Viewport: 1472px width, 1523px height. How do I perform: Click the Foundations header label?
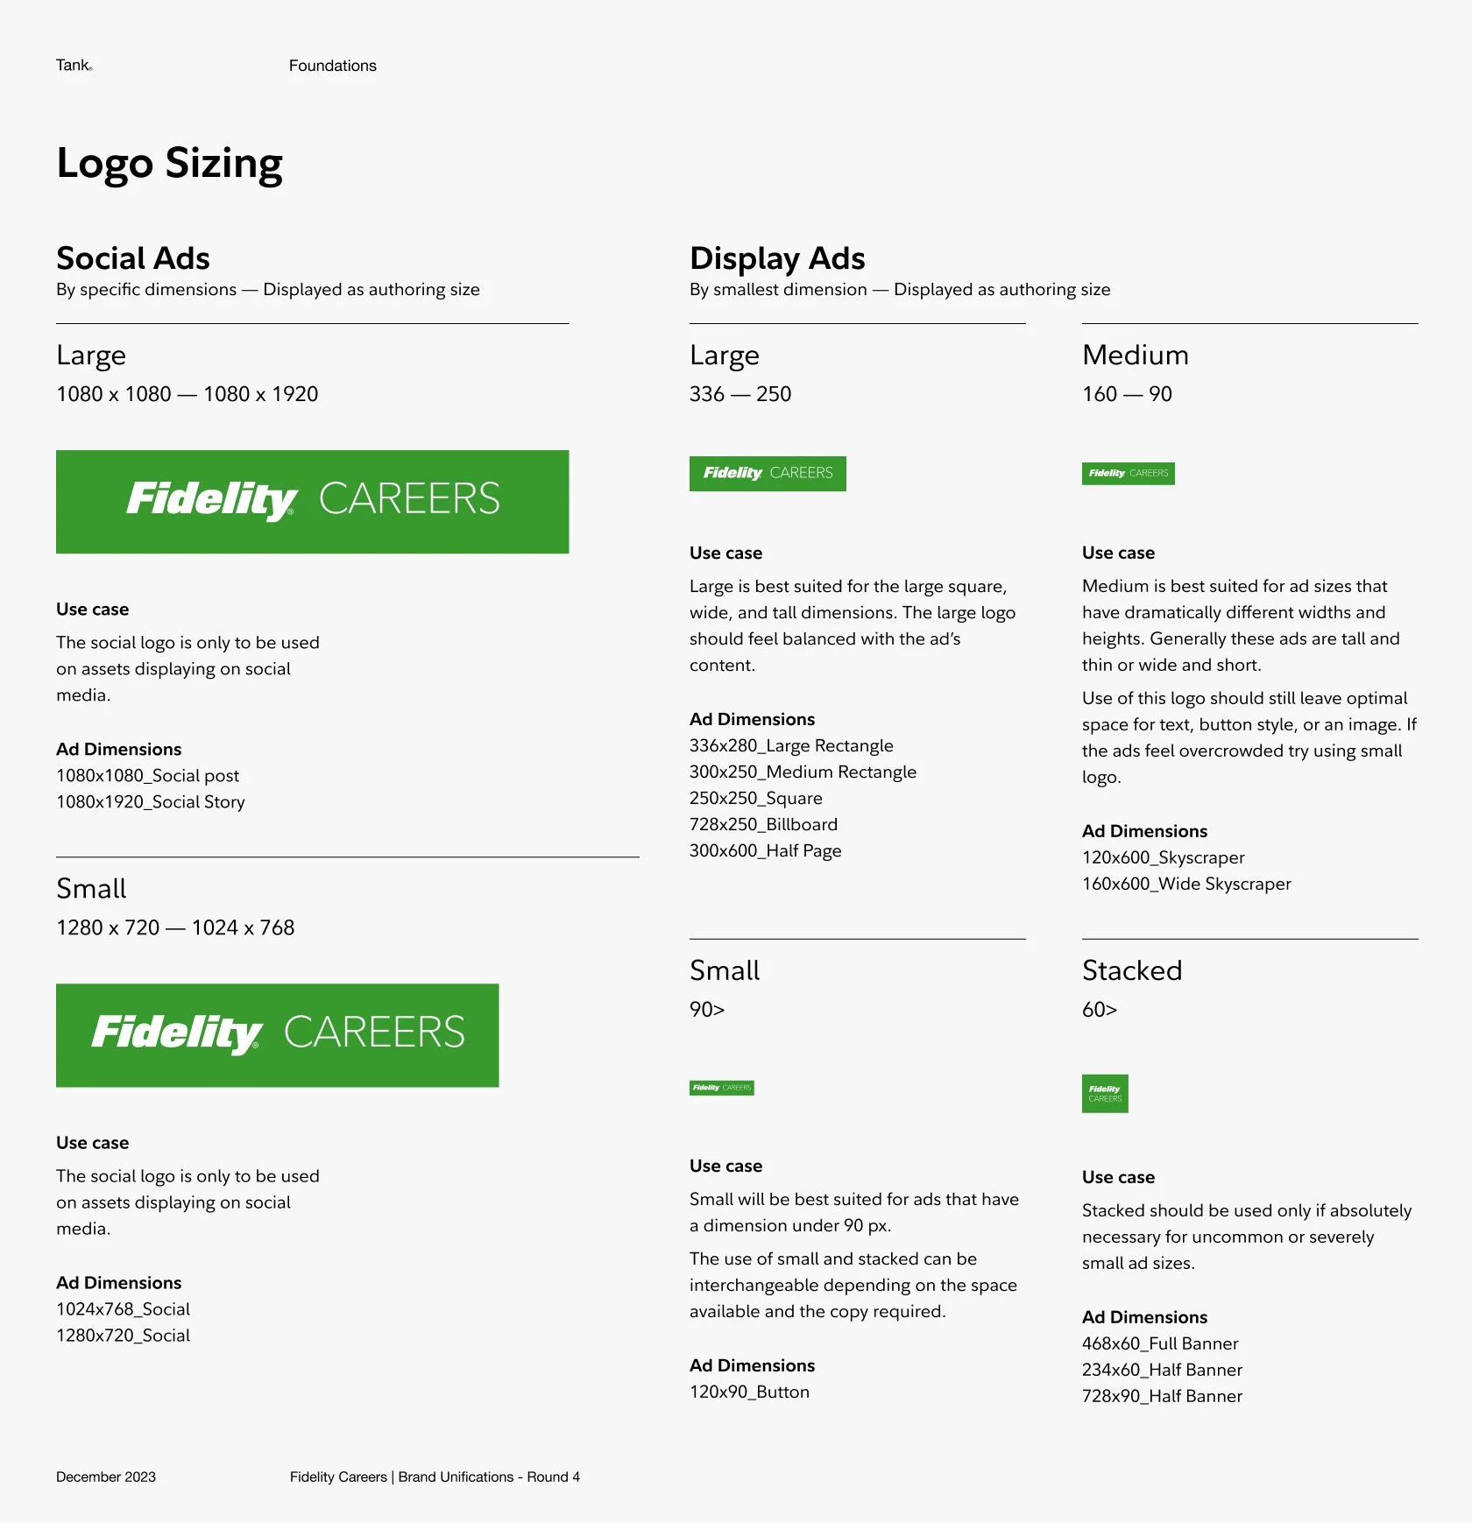[333, 66]
